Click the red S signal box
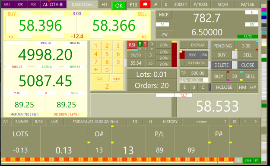 [x=145, y=44]
